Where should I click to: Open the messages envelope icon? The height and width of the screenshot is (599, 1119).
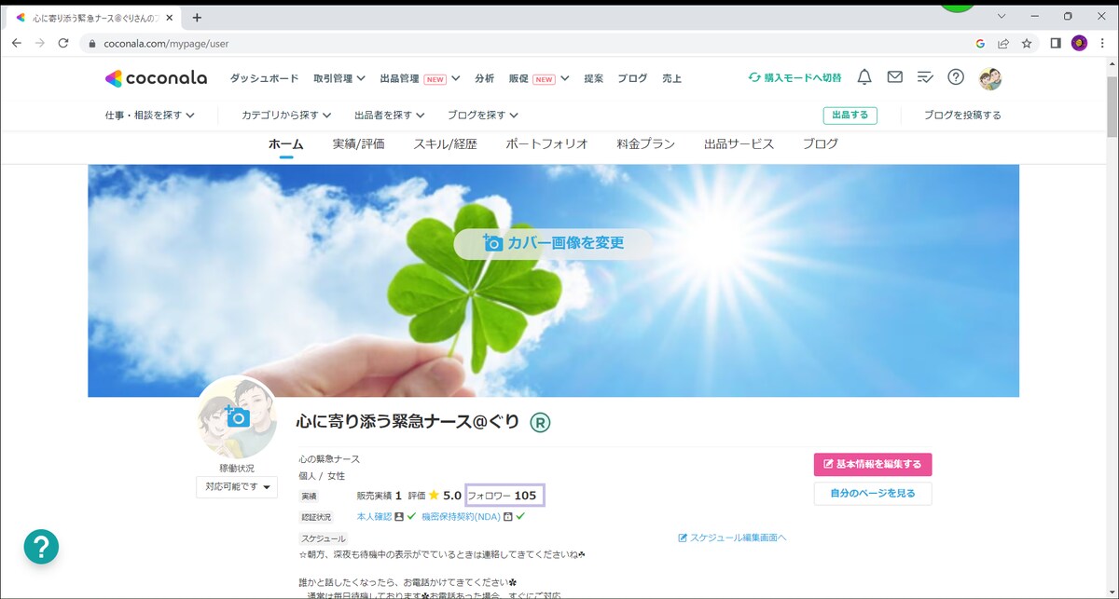894,77
